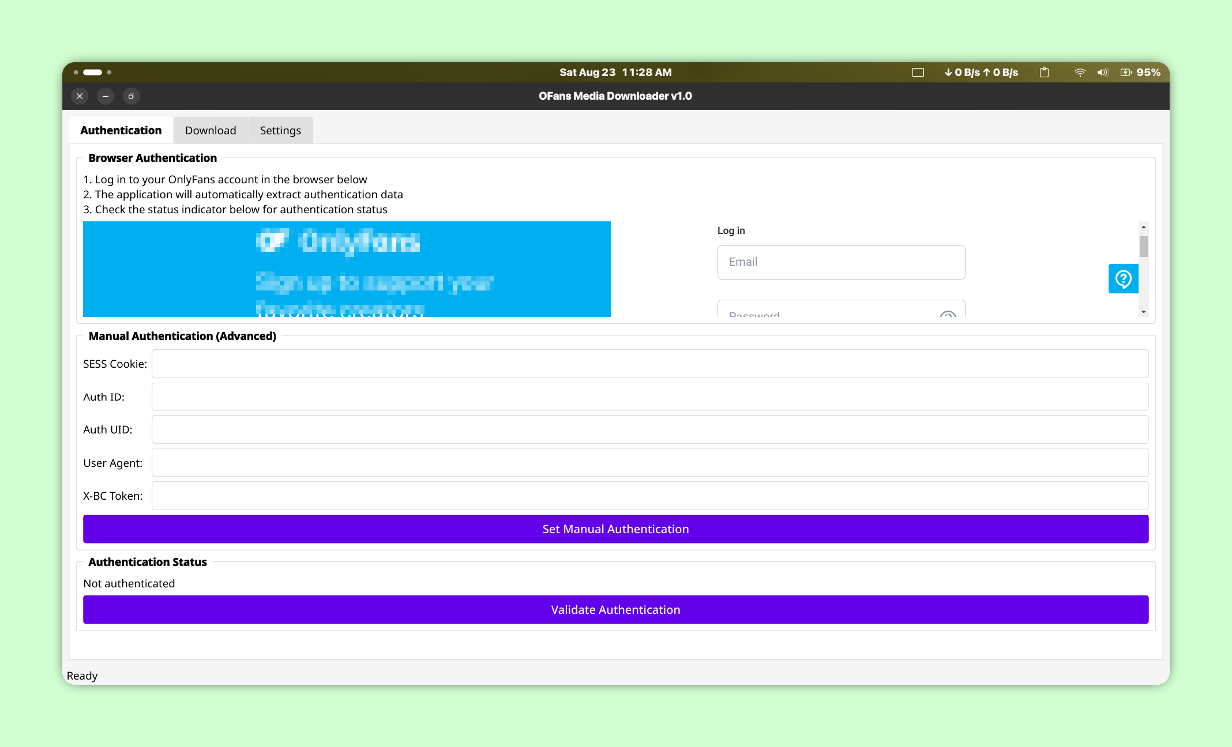Minimize the downloader window
This screenshot has height=747, width=1232.
click(x=106, y=96)
